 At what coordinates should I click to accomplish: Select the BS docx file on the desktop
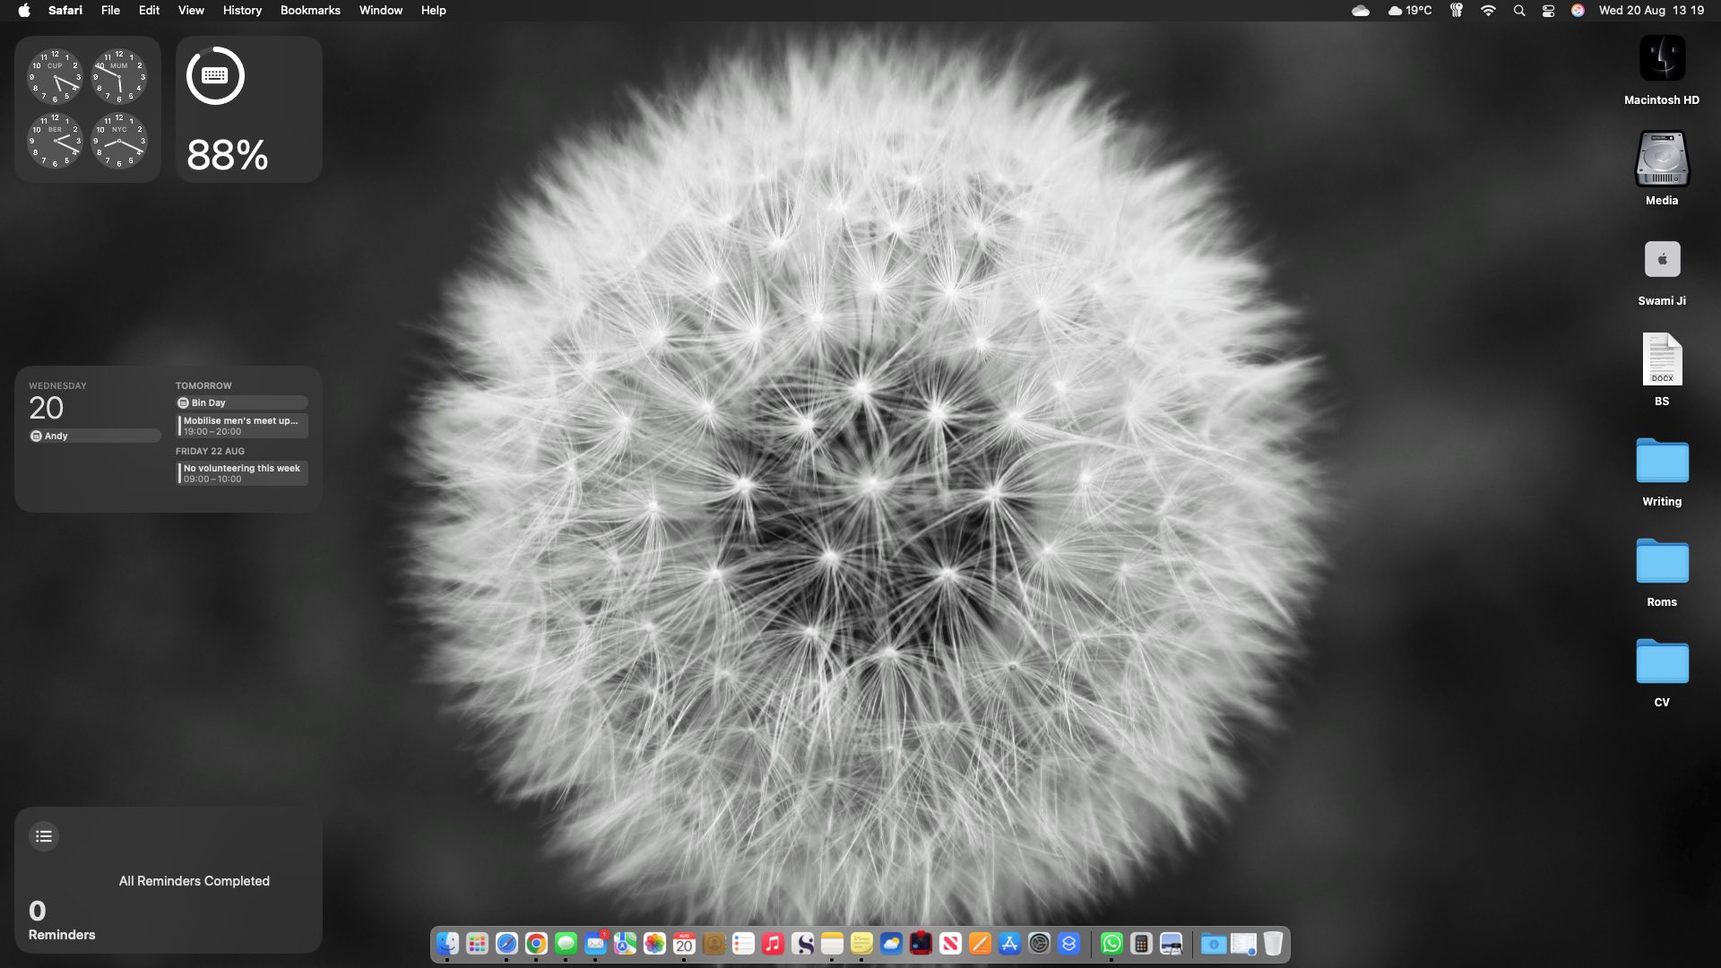pos(1661,360)
